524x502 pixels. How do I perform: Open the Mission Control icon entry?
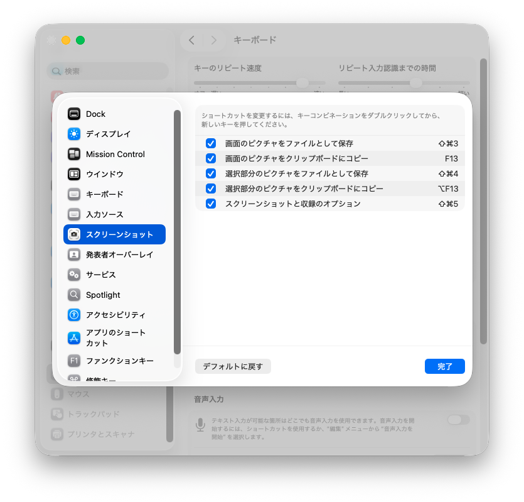pos(74,154)
